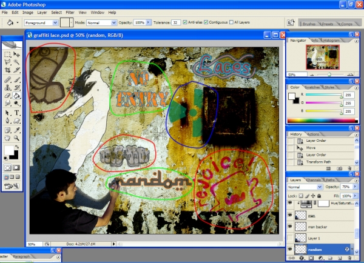Toggle lock transparent pixels in Layers
The height and width of the screenshot is (263, 364).
pos(301,196)
